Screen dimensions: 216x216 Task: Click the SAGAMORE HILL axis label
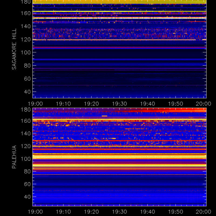[x=14, y=49]
